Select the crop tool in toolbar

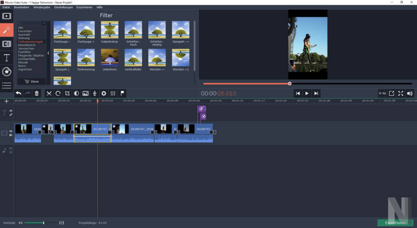click(x=67, y=93)
